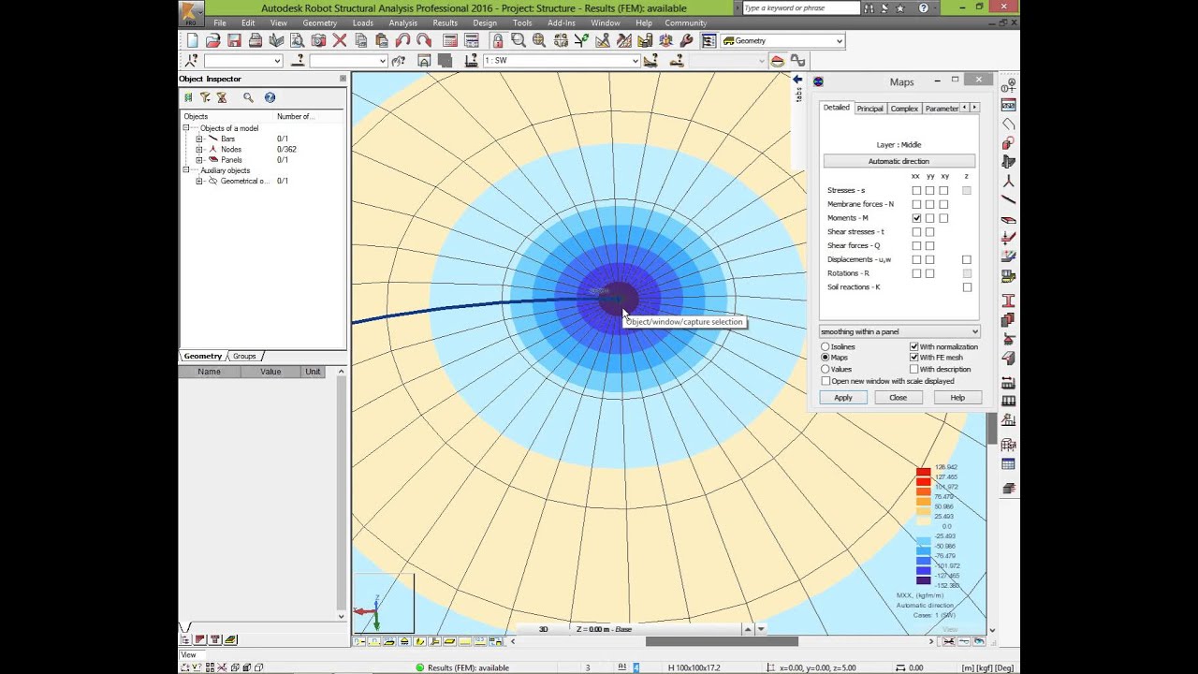
Task: Expand the Bars tree node
Action: (x=198, y=139)
